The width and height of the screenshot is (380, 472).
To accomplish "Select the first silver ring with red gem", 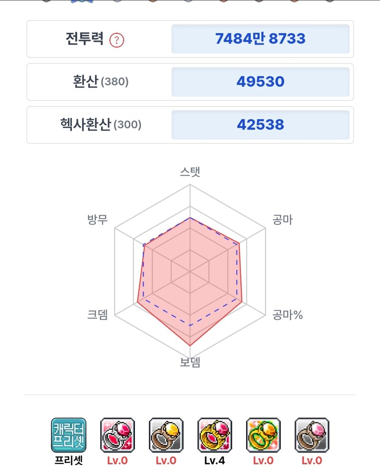I will point(117,435).
